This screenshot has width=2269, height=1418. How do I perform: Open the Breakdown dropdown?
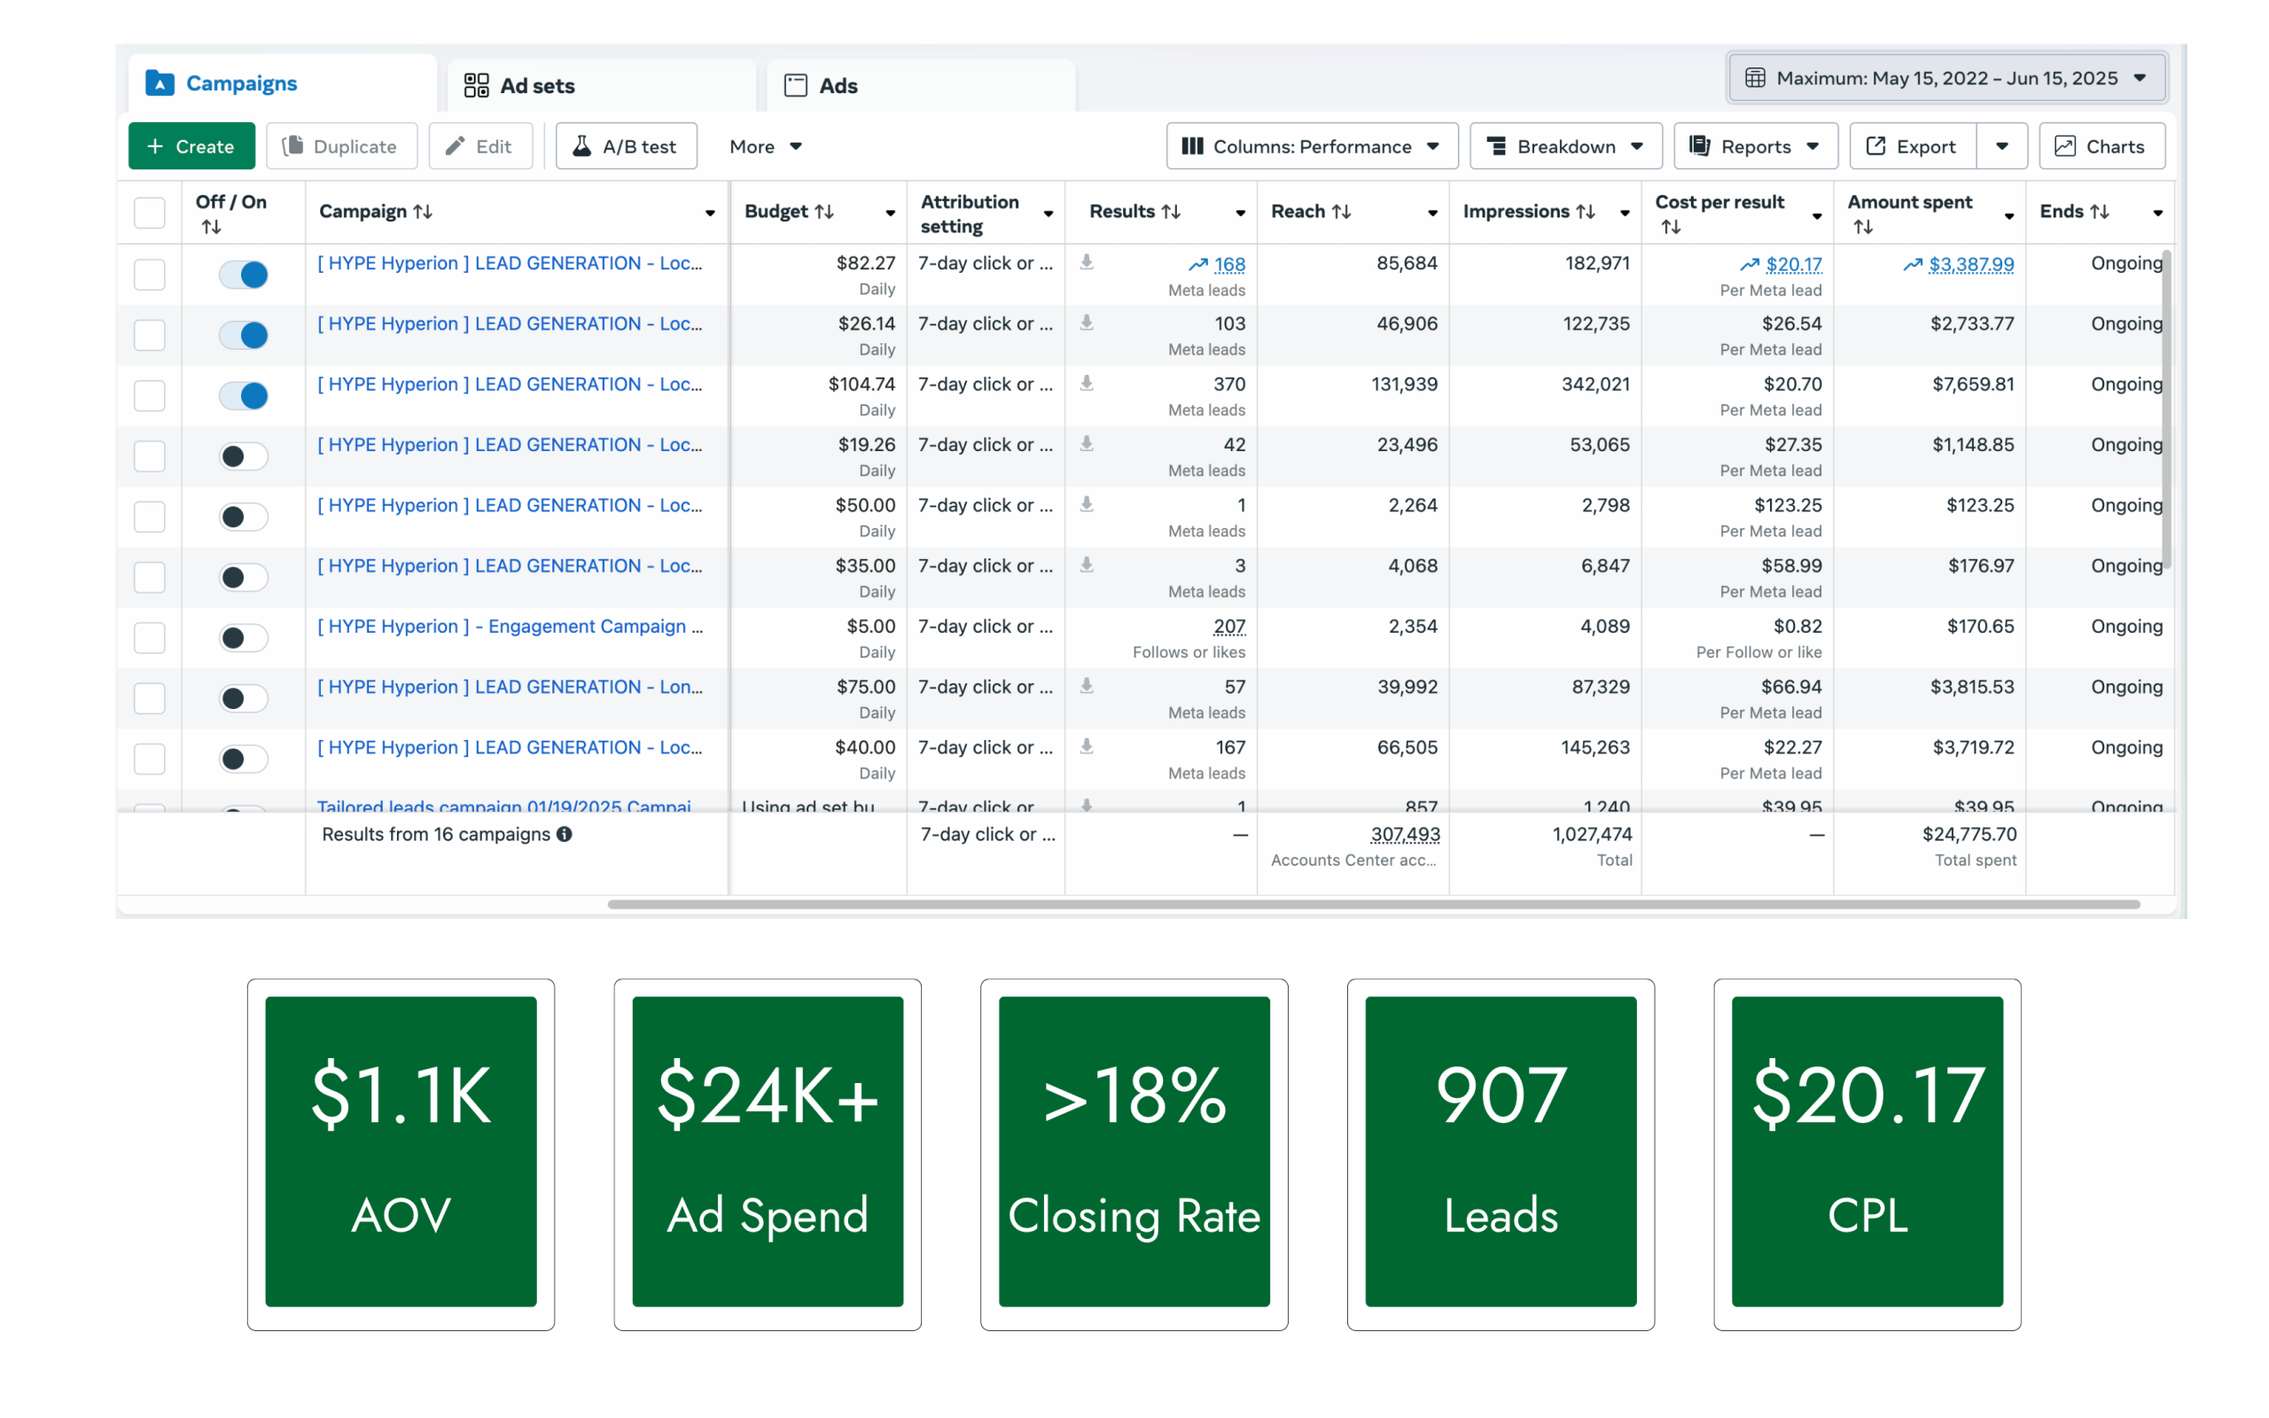pos(1566,146)
